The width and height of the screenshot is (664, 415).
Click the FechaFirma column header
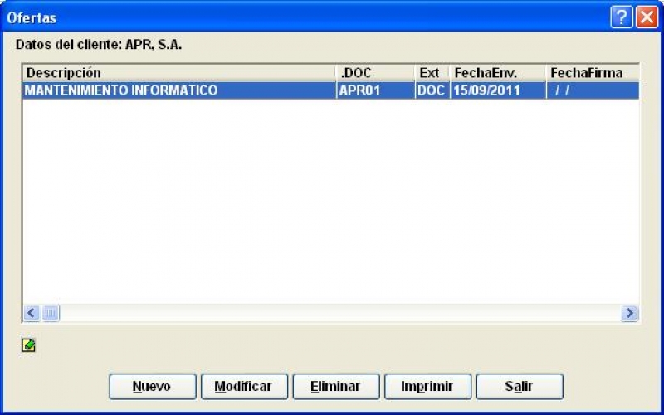click(593, 73)
